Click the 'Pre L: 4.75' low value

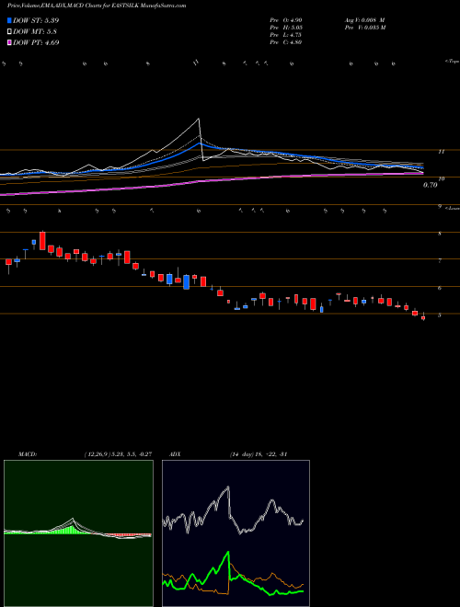(286, 35)
